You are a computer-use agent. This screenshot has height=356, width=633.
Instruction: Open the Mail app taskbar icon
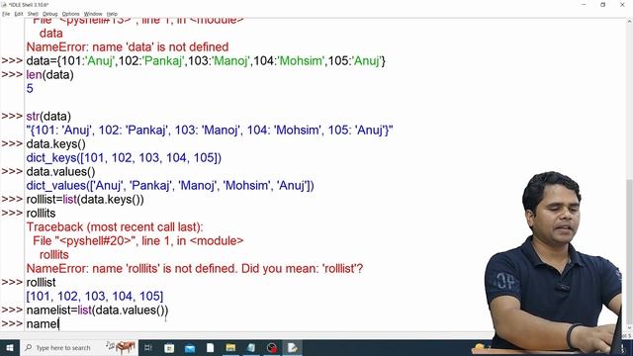190,347
